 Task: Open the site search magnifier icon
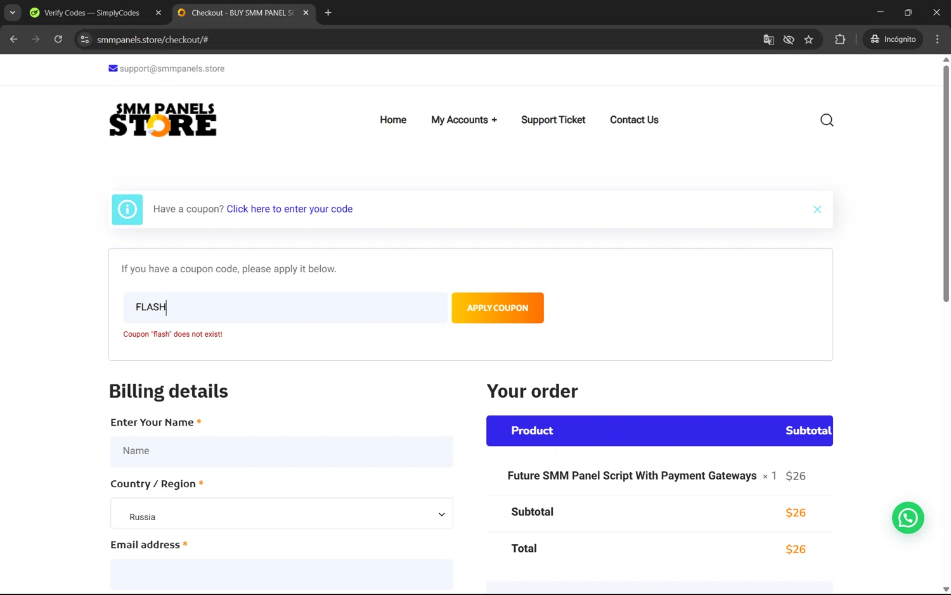tap(827, 120)
